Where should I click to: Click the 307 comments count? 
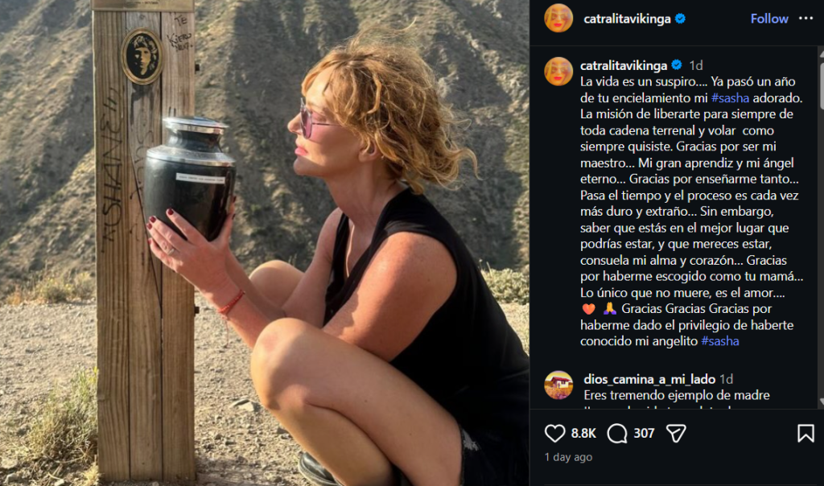[x=644, y=434]
